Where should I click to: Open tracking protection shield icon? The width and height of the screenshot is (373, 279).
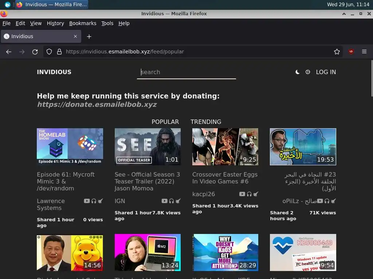point(49,52)
